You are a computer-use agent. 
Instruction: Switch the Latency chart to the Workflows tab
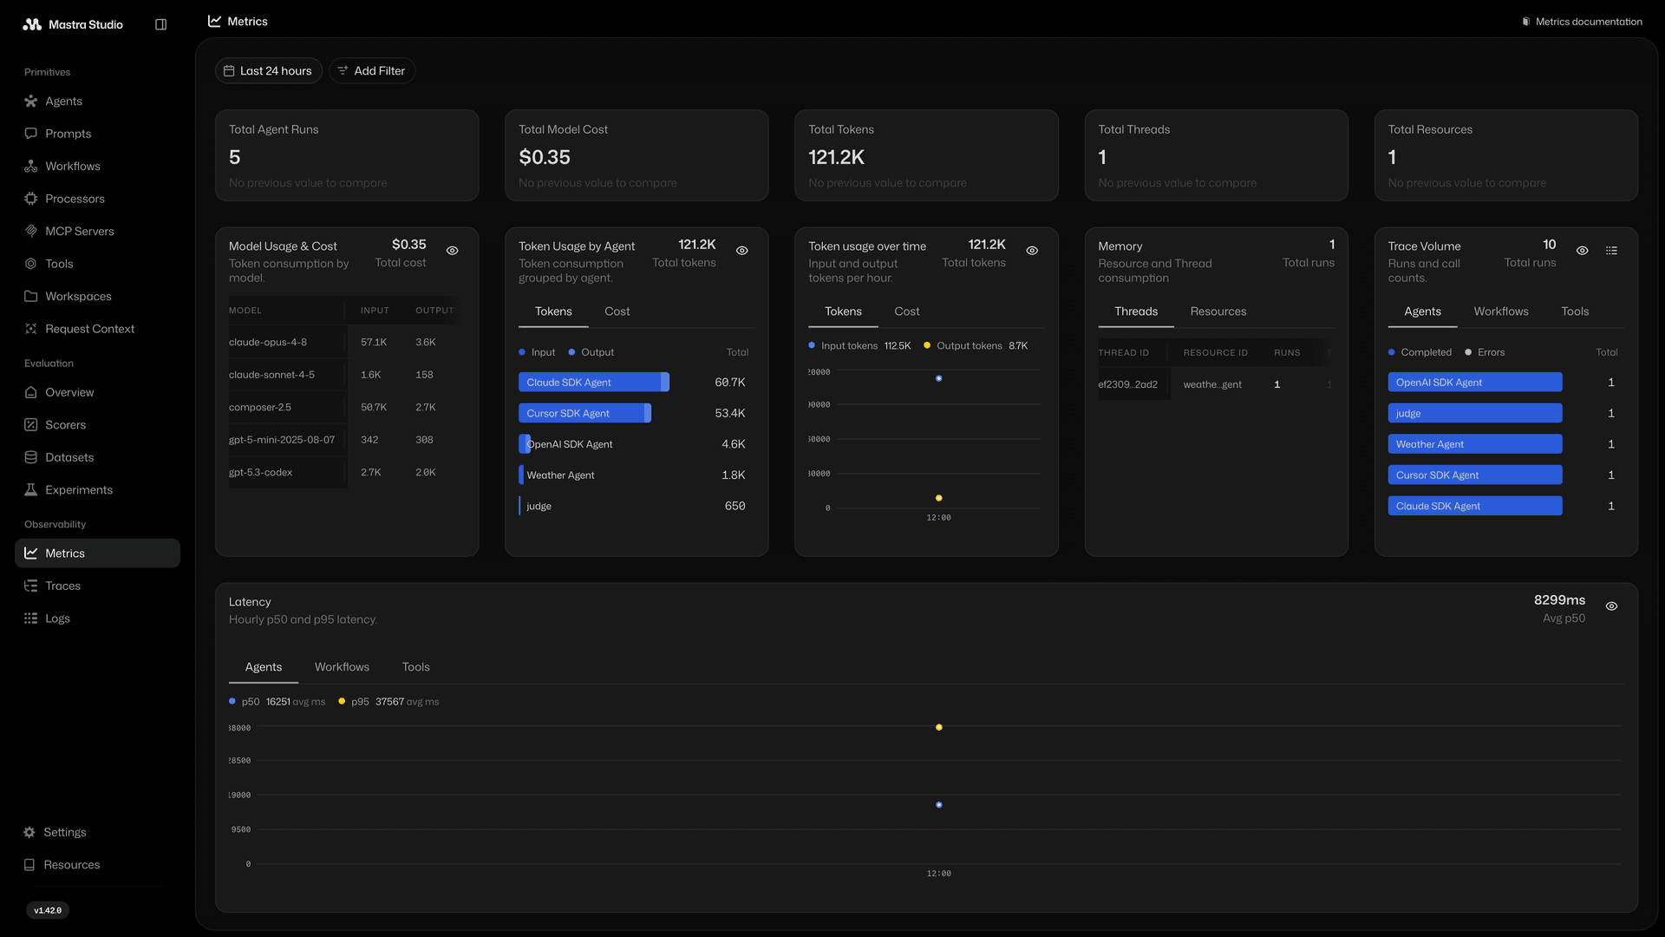(342, 667)
